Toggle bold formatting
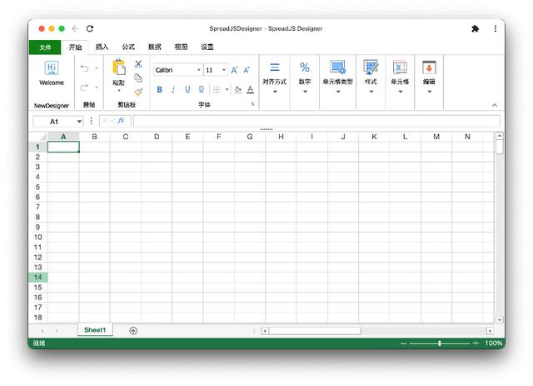Viewport: 533px width, 386px height. [x=158, y=89]
